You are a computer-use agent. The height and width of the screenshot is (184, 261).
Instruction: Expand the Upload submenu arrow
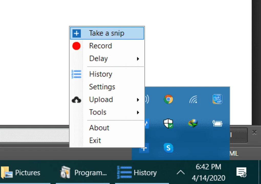[138, 100]
